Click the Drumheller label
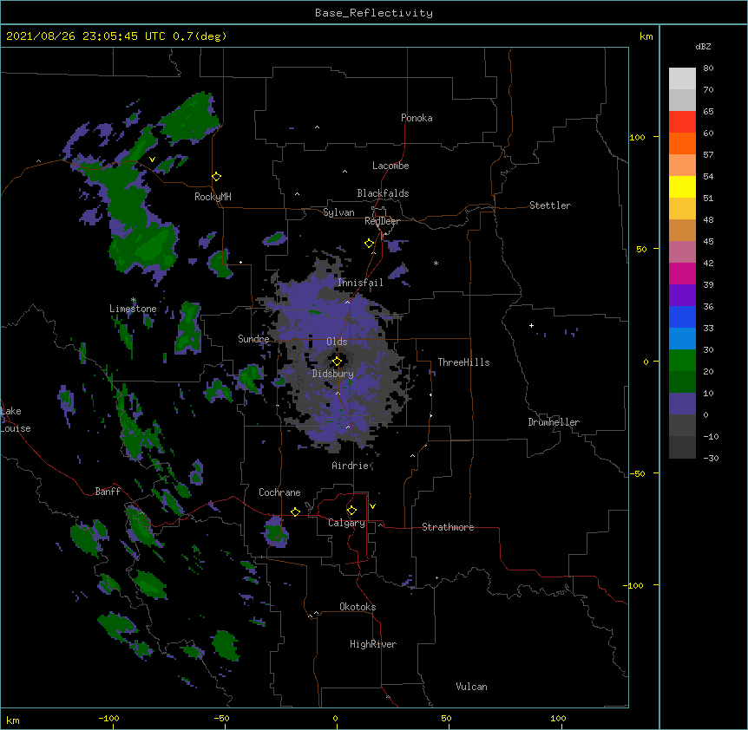 pos(554,422)
